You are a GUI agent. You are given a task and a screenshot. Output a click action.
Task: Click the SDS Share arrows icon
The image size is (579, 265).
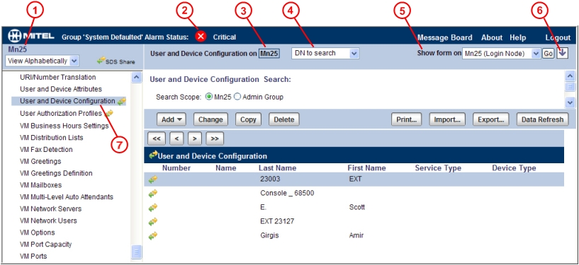[x=101, y=61]
